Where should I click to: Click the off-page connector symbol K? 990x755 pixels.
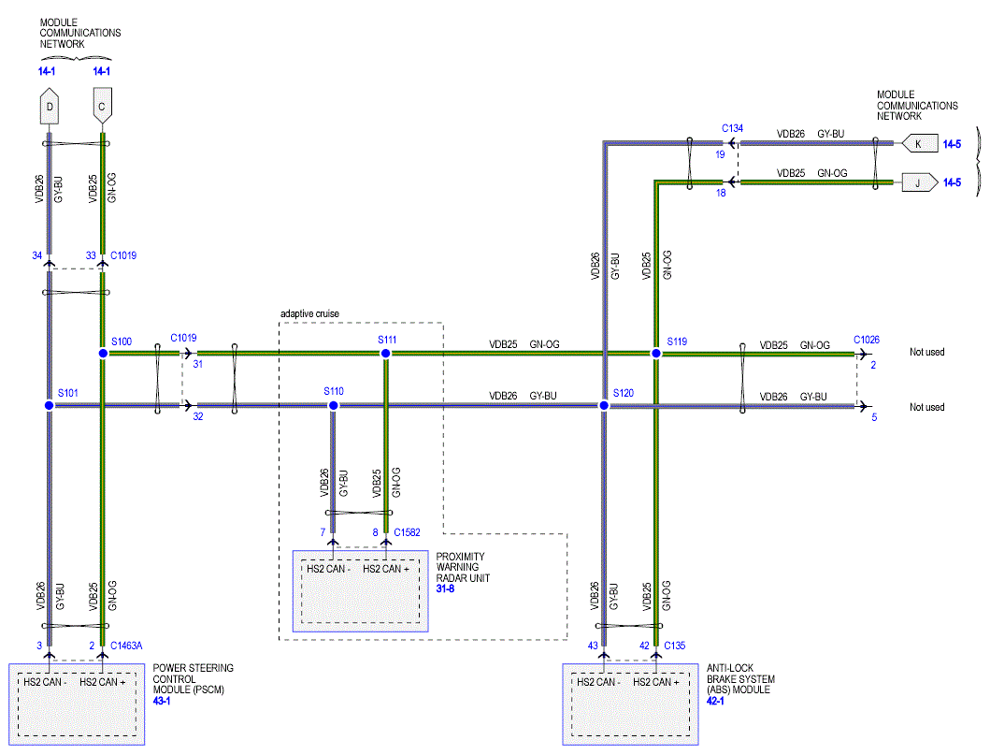point(917,144)
